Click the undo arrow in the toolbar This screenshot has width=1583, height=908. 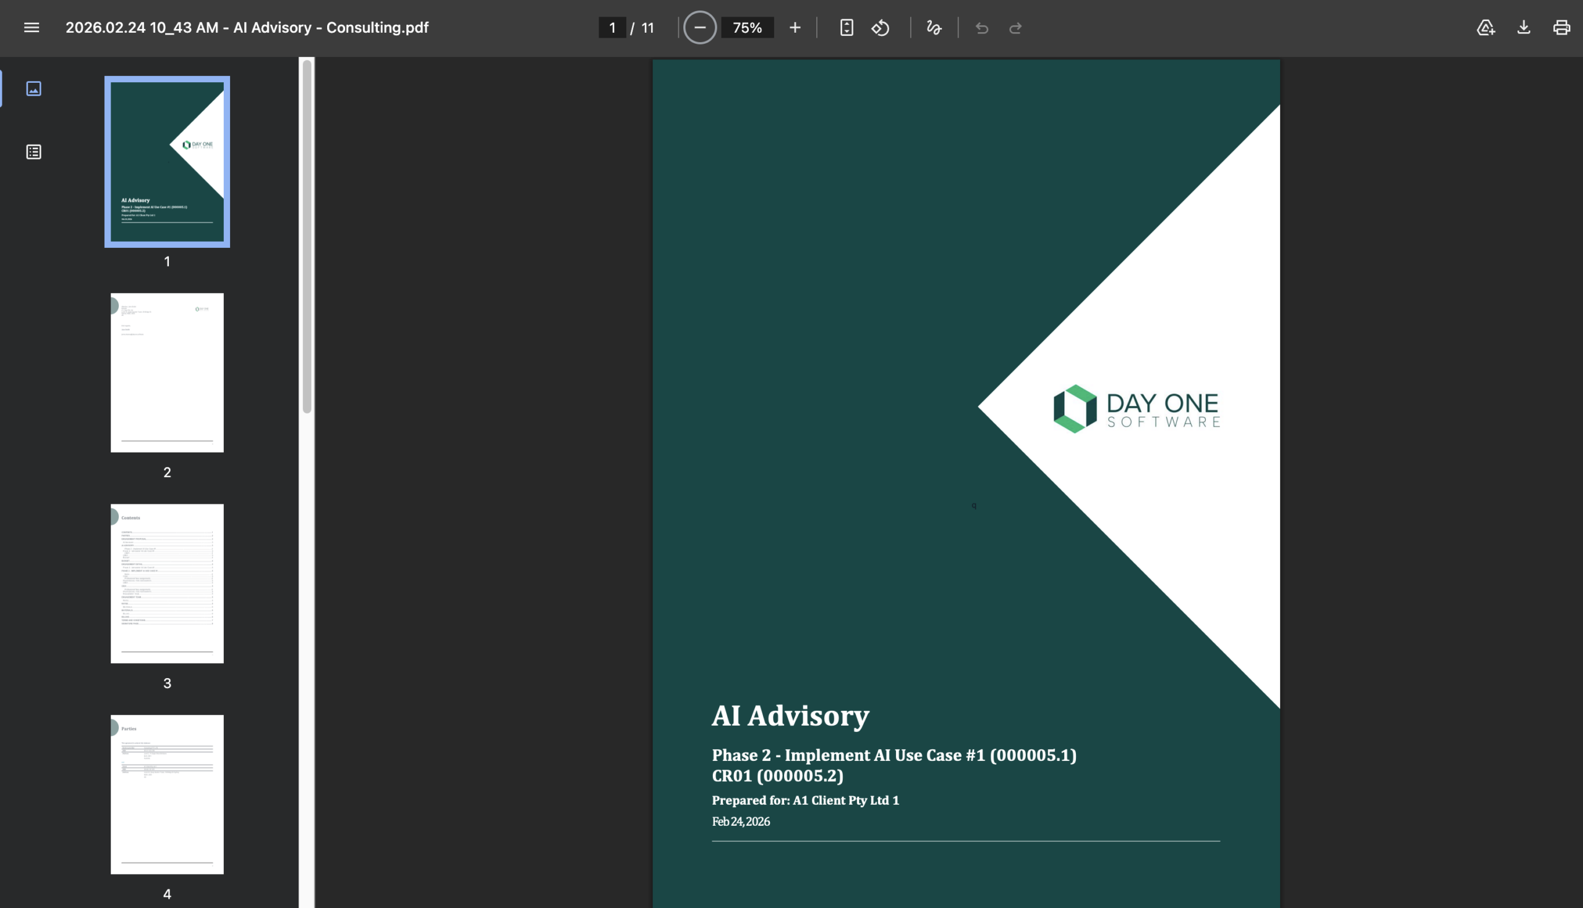[982, 27]
